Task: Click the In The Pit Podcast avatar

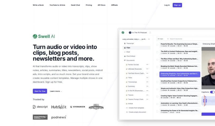Action: (x=130, y=33)
